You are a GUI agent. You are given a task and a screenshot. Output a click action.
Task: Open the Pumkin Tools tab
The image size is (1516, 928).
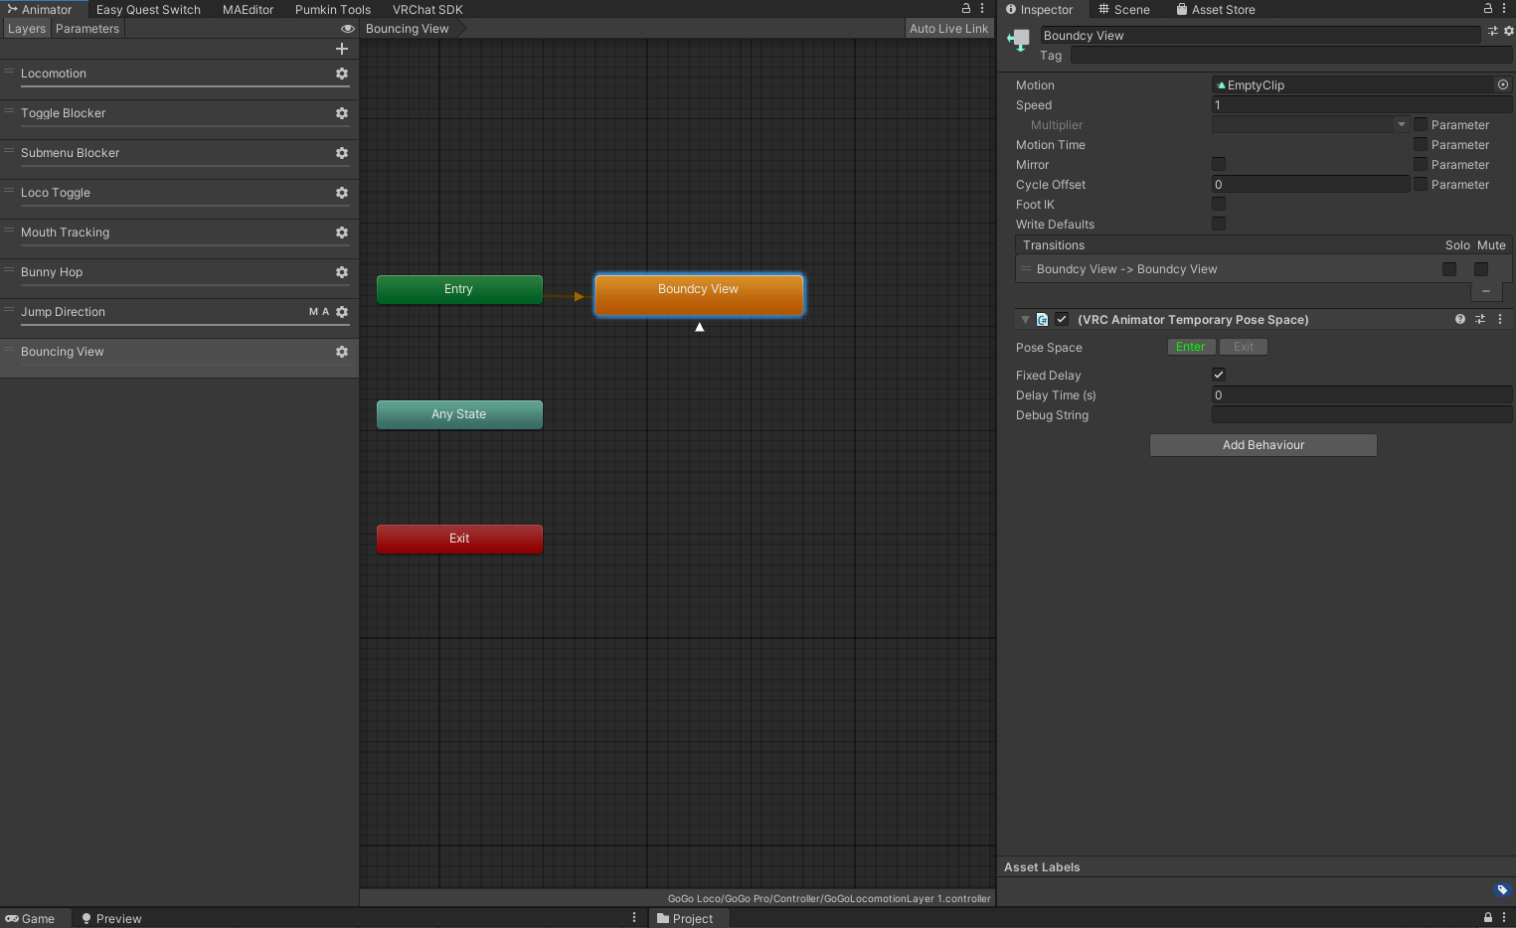tap(333, 9)
